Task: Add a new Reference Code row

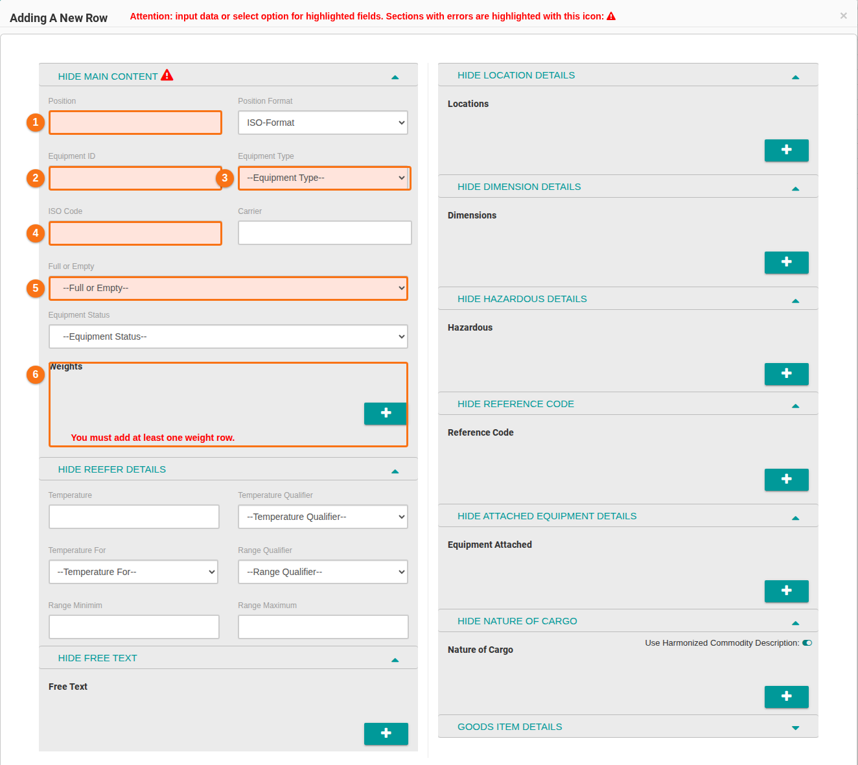Action: [x=786, y=480]
